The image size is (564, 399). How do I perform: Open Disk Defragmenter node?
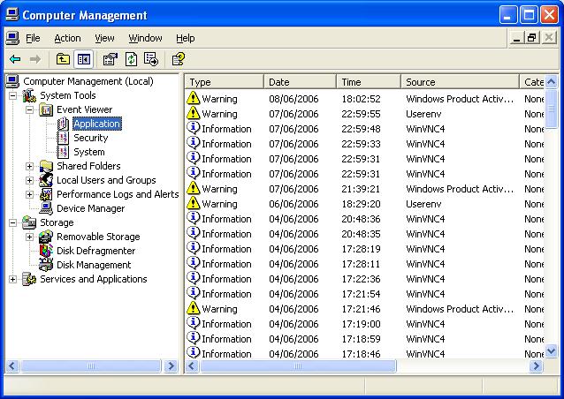(95, 251)
